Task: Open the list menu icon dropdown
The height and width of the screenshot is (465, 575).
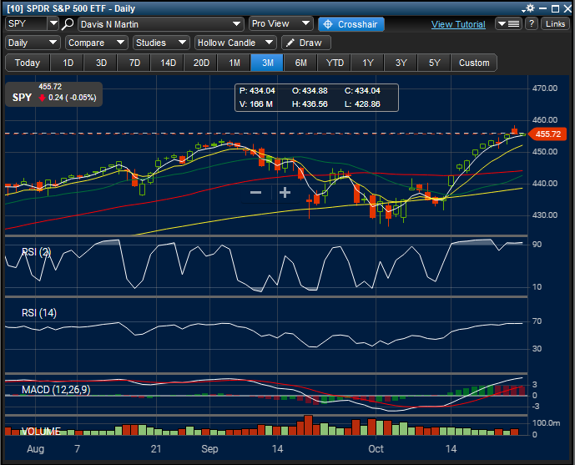Action: coord(508,24)
